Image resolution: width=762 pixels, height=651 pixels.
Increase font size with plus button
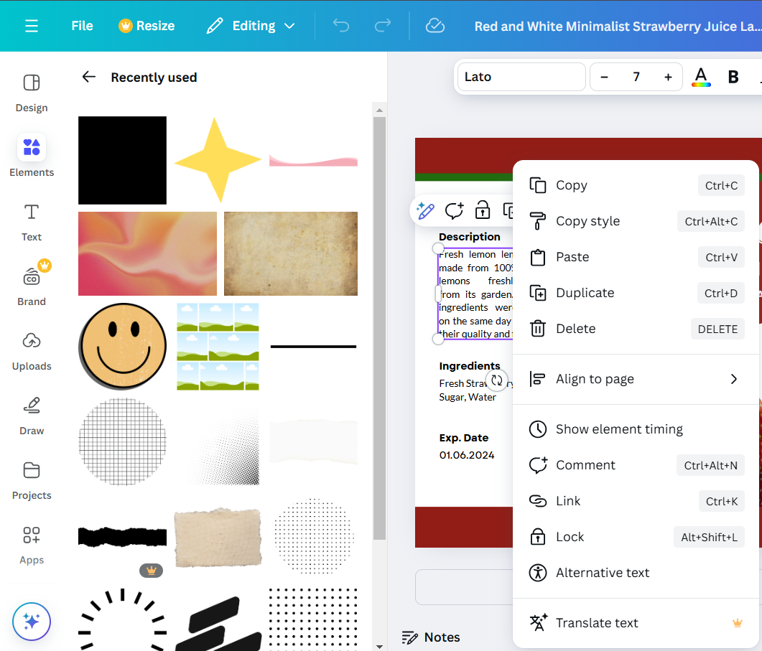(668, 77)
